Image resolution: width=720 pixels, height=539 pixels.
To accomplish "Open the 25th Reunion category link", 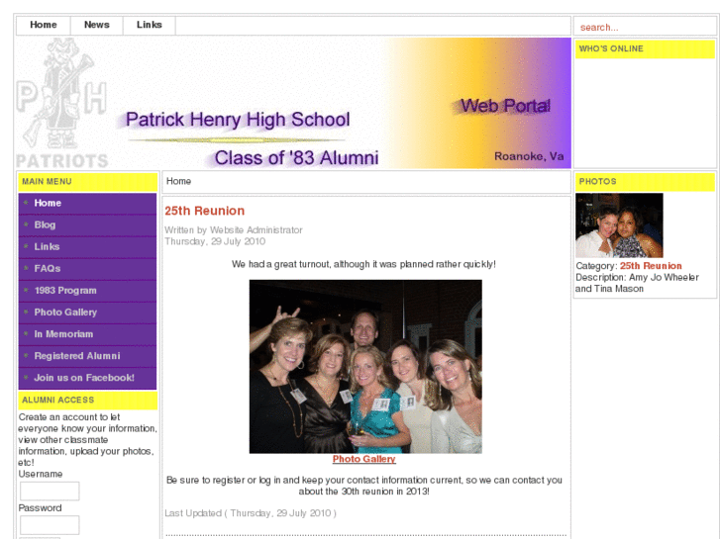I will [x=651, y=266].
